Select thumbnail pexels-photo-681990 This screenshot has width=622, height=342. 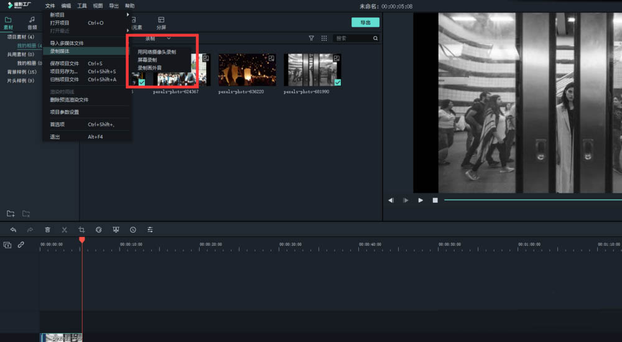(313, 70)
